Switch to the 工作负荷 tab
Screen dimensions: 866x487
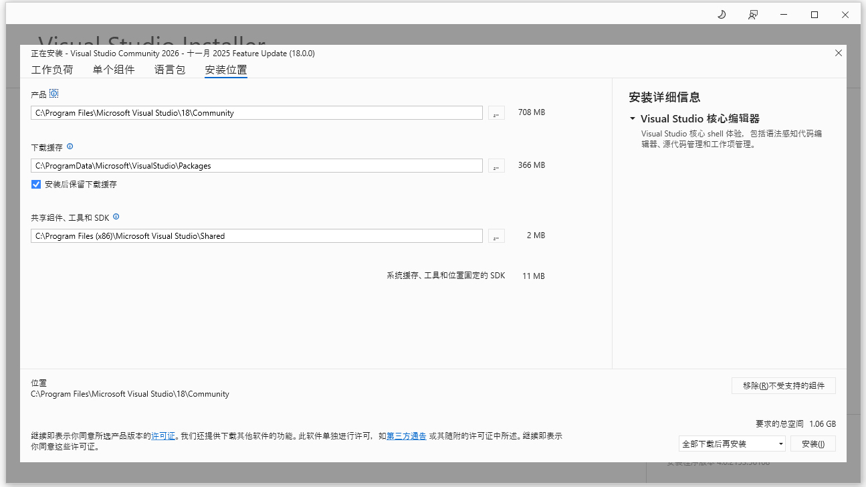pyautogui.click(x=52, y=69)
